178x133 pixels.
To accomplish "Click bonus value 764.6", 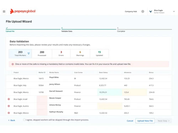I will click(151, 99).
